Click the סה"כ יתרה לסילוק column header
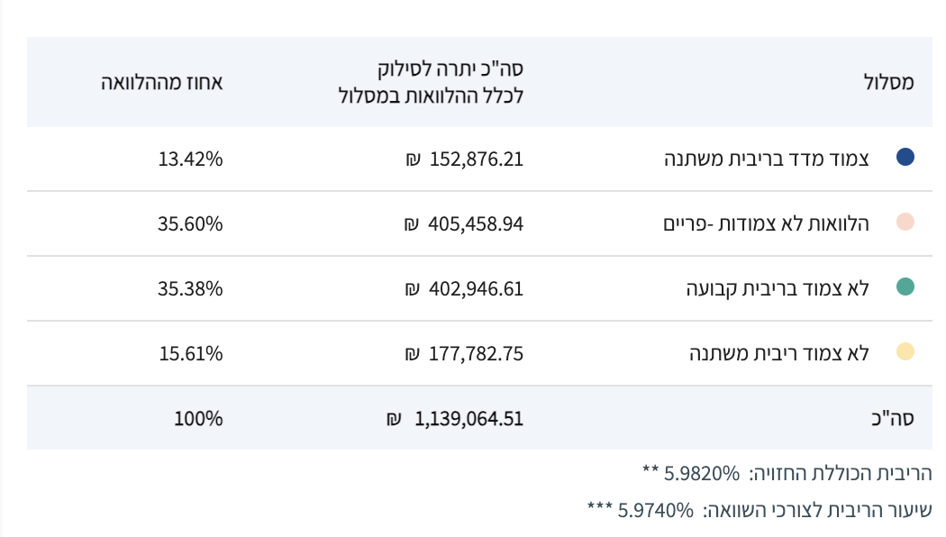This screenshot has height=537, width=946. [x=432, y=82]
